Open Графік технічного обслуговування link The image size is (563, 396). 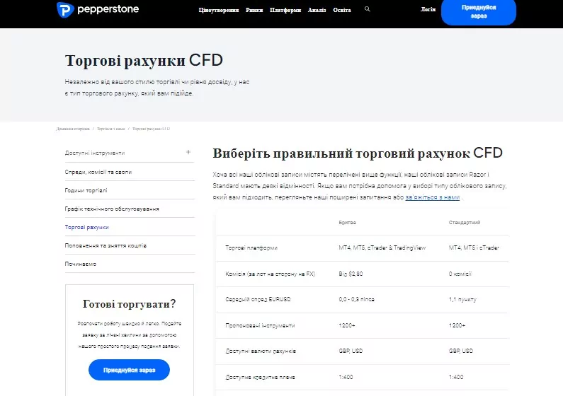point(112,209)
